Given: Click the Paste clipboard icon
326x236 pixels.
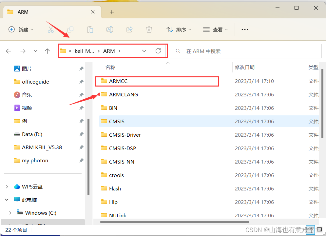Looking at the screenshot, I should [90, 29].
